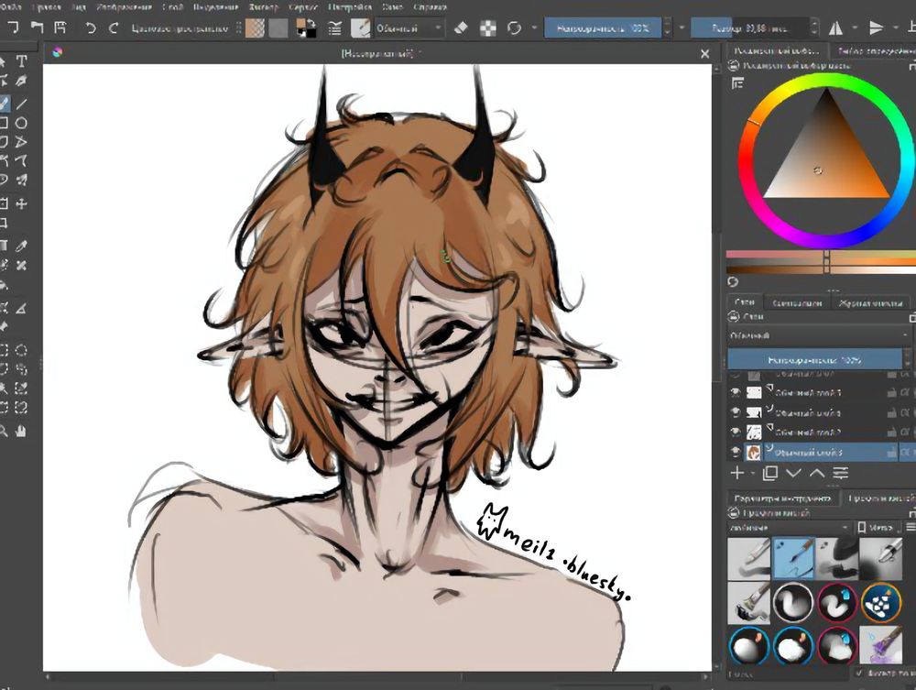Open the brush blending mode dropdown

408,27
